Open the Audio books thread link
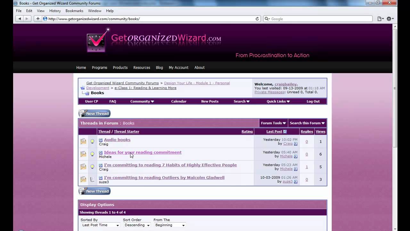 (117, 140)
